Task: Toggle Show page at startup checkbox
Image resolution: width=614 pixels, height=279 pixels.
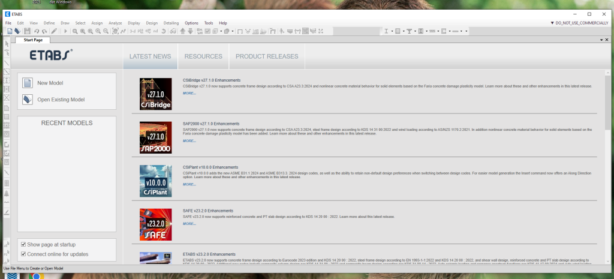Action: [23, 245]
